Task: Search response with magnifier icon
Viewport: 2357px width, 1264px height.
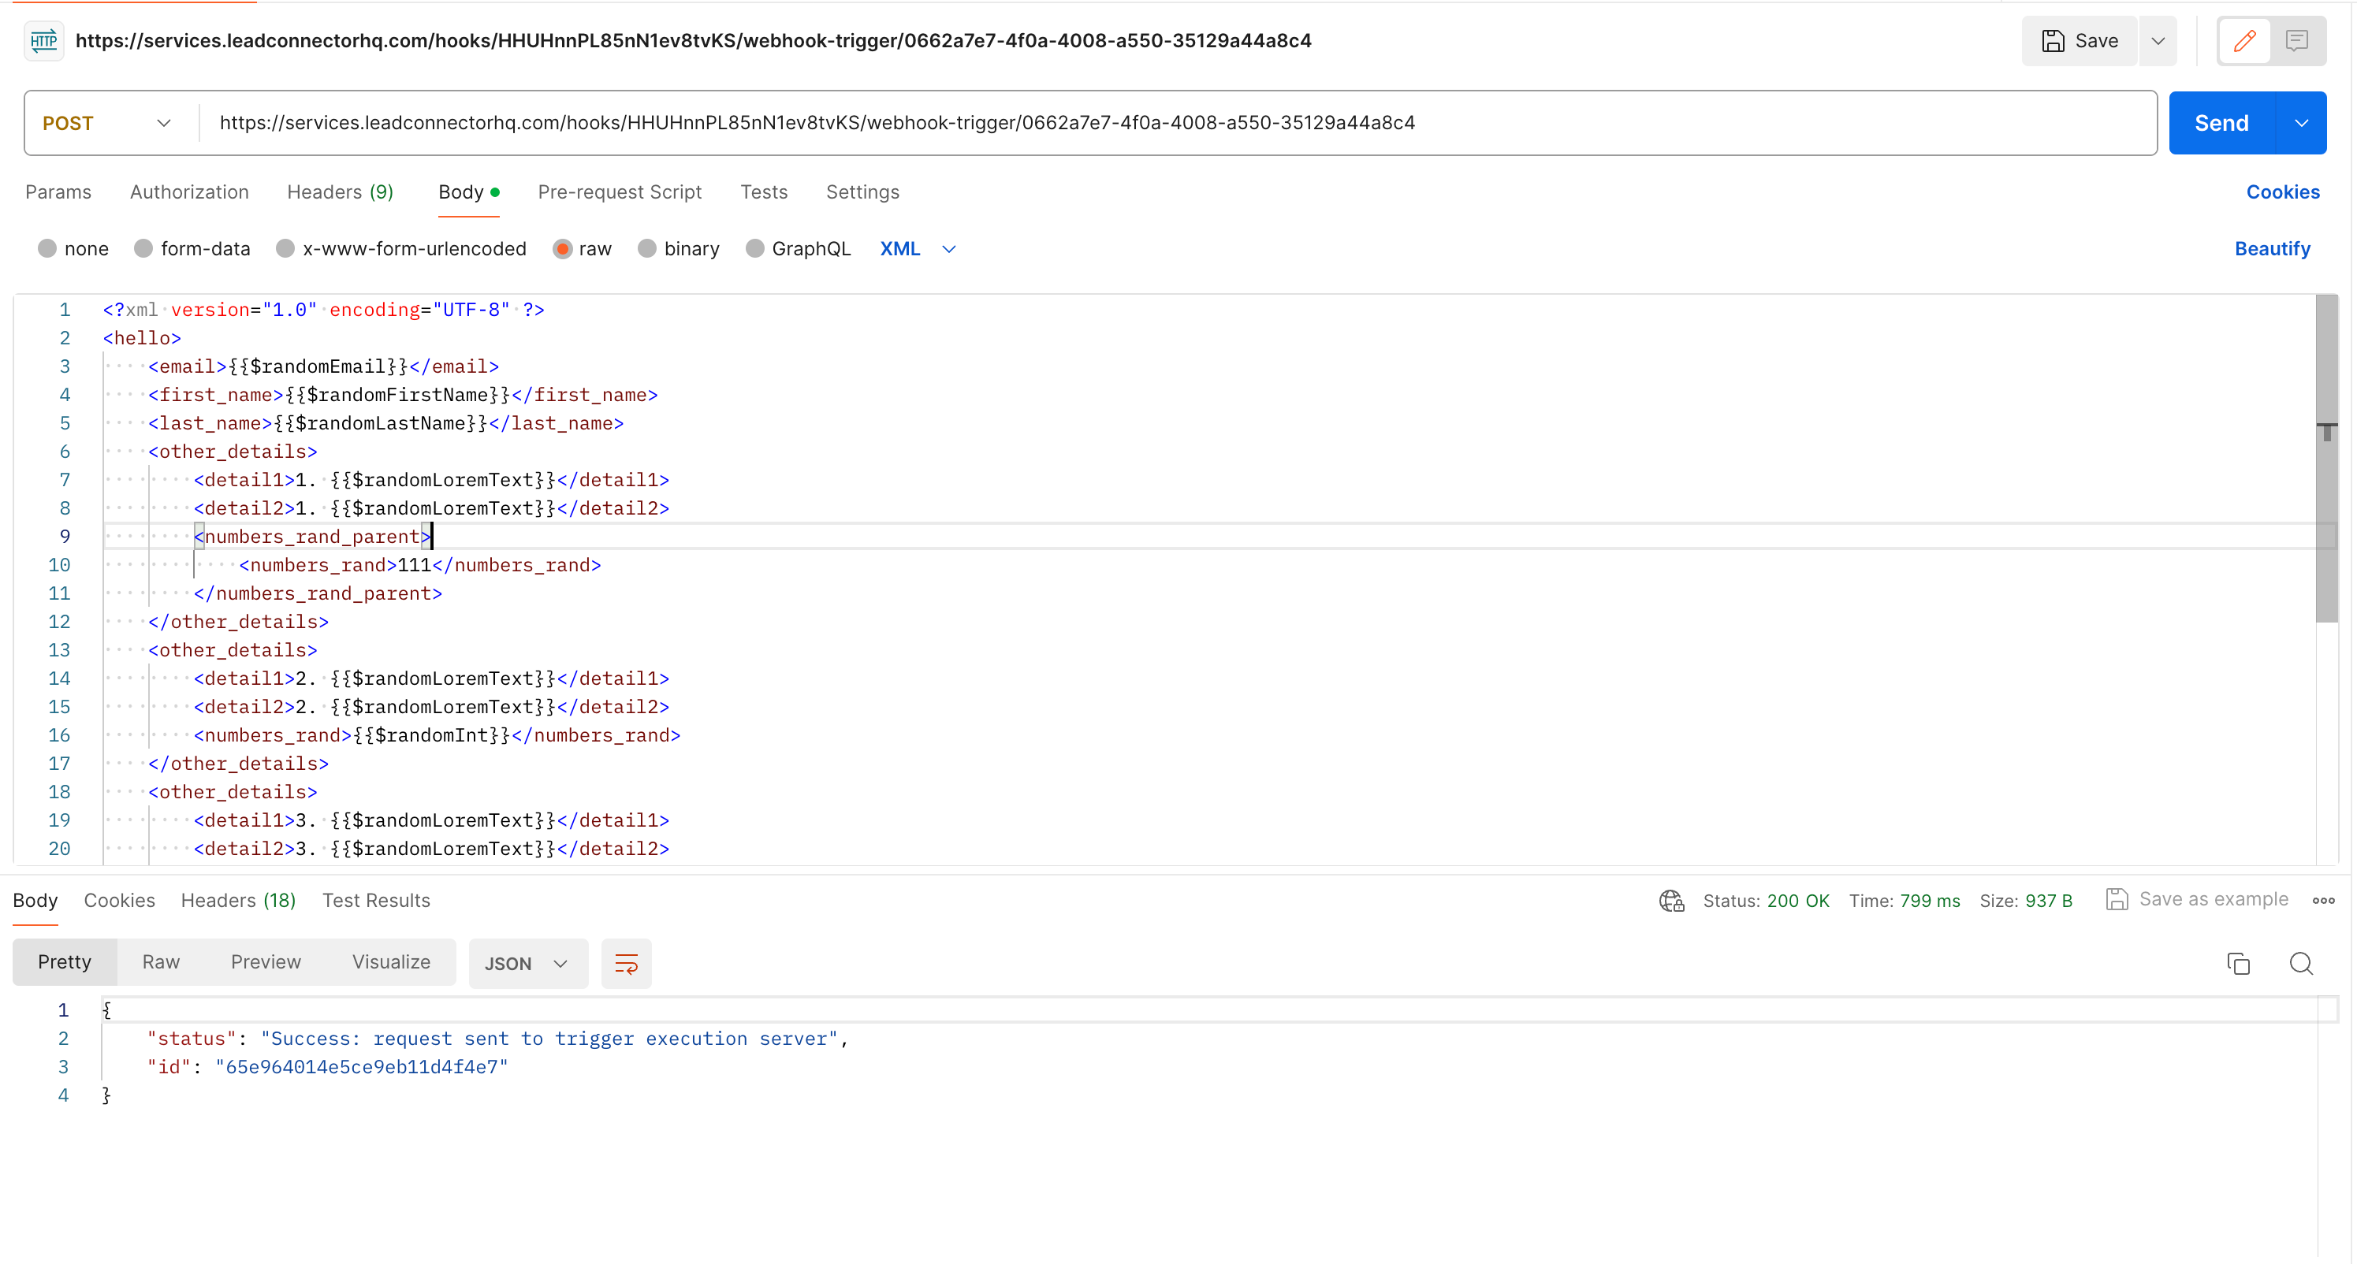Action: tap(2300, 963)
